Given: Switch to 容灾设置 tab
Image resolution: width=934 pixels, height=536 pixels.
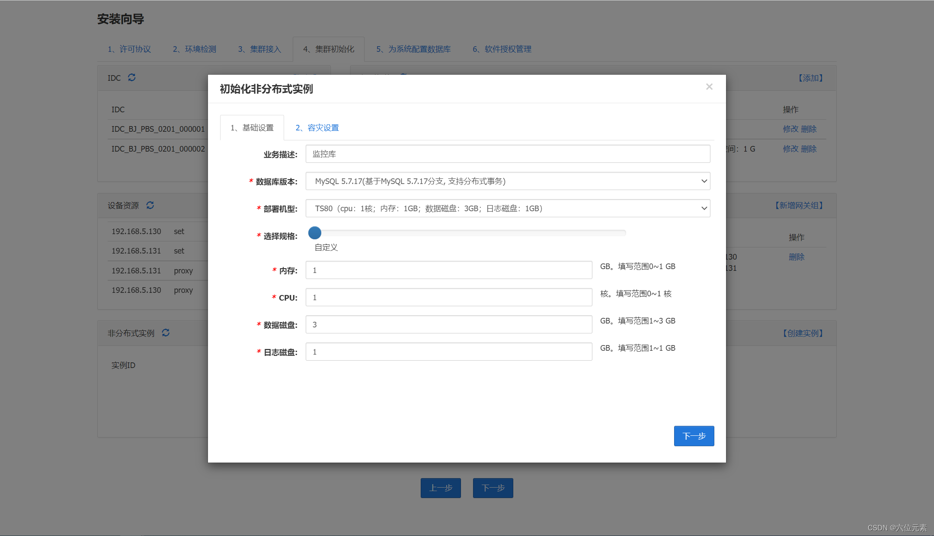Looking at the screenshot, I should point(317,128).
